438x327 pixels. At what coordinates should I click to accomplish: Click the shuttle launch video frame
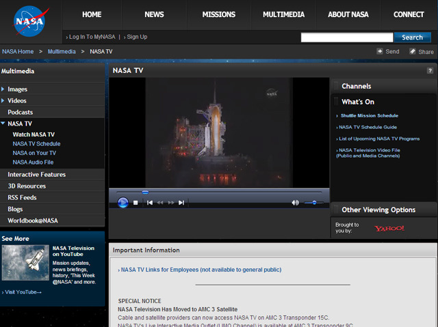coord(219,132)
